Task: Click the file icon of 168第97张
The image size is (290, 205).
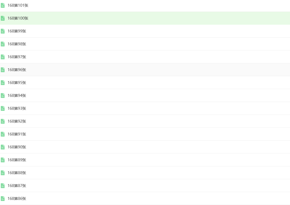Action: [x=3, y=57]
